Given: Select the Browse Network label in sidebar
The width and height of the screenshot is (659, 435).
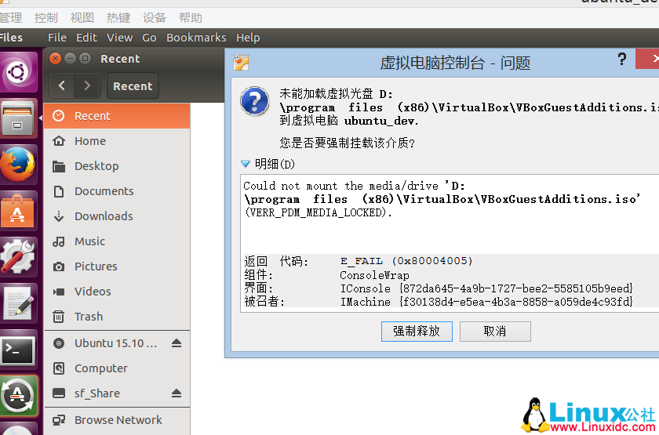Looking at the screenshot, I should click(118, 420).
